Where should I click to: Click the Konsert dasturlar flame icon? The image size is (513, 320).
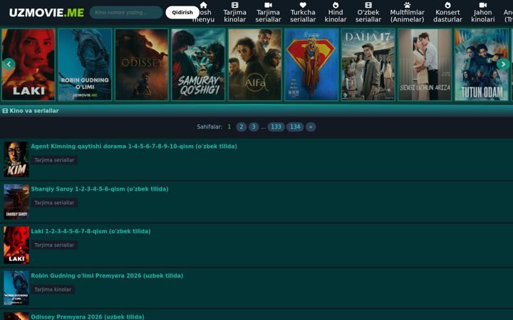(x=448, y=5)
